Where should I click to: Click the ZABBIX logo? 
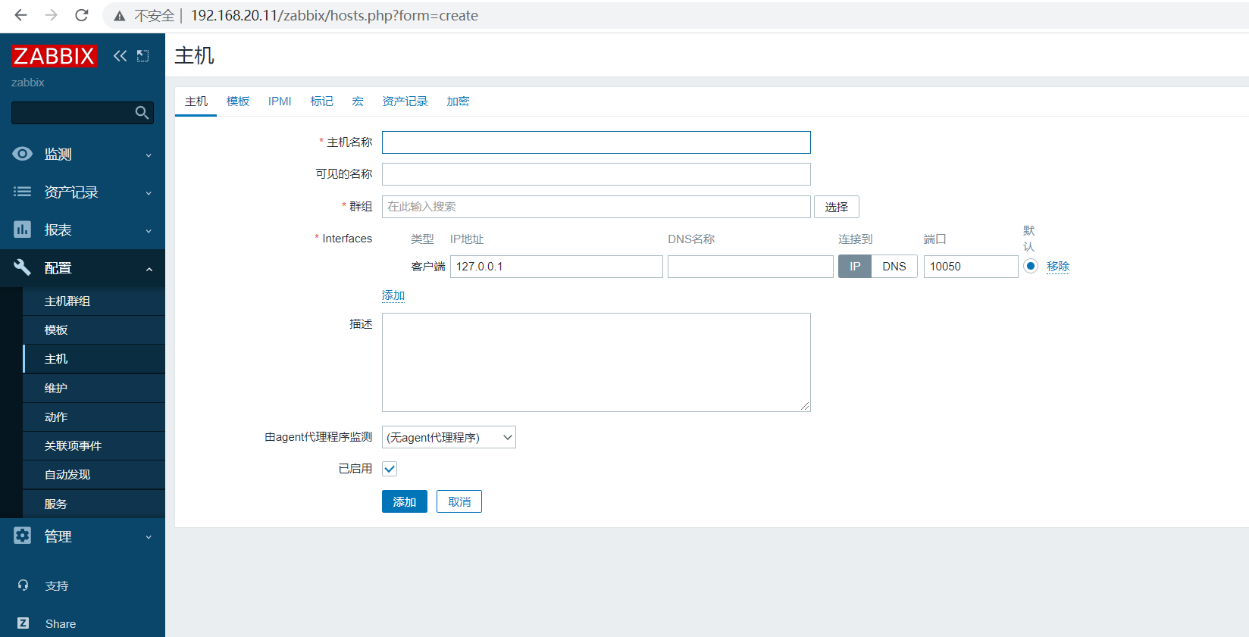click(54, 56)
